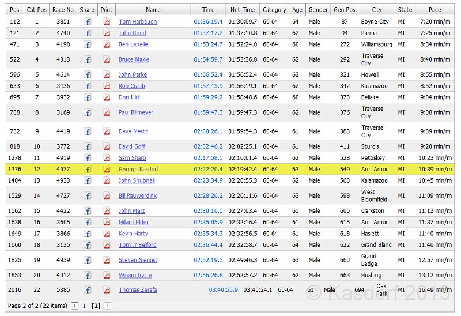Print Sam Sharp's result using the PDF icon
Viewport: 461px width, 316px height.
[x=107, y=158]
